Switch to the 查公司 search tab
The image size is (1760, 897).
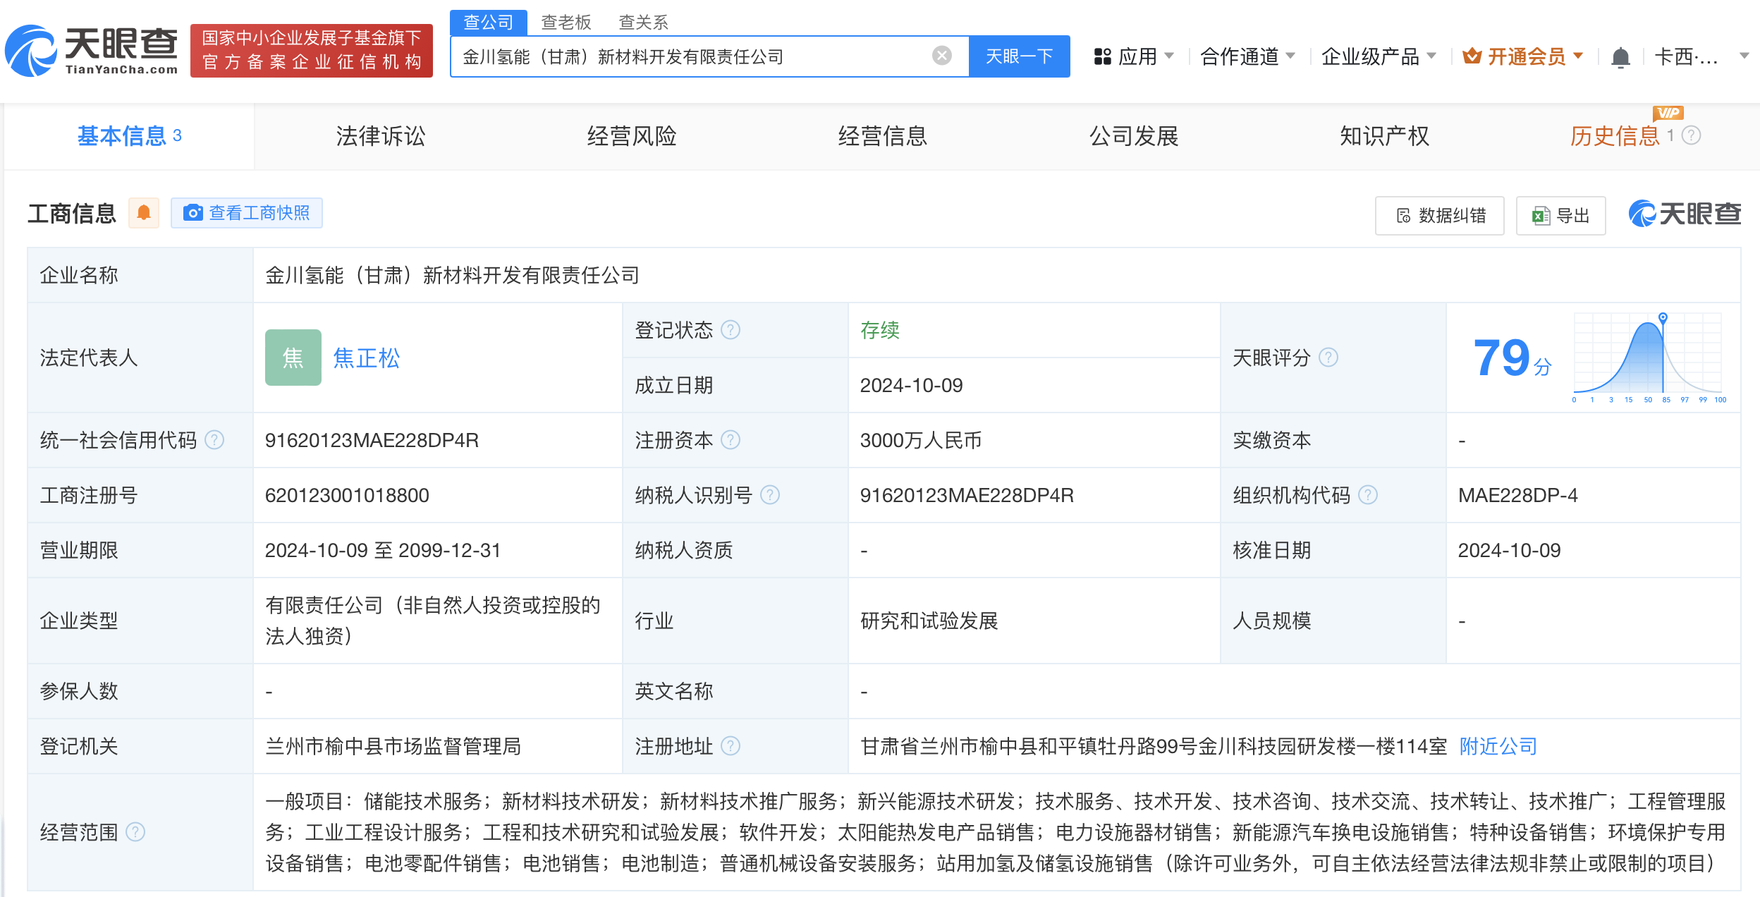488,22
